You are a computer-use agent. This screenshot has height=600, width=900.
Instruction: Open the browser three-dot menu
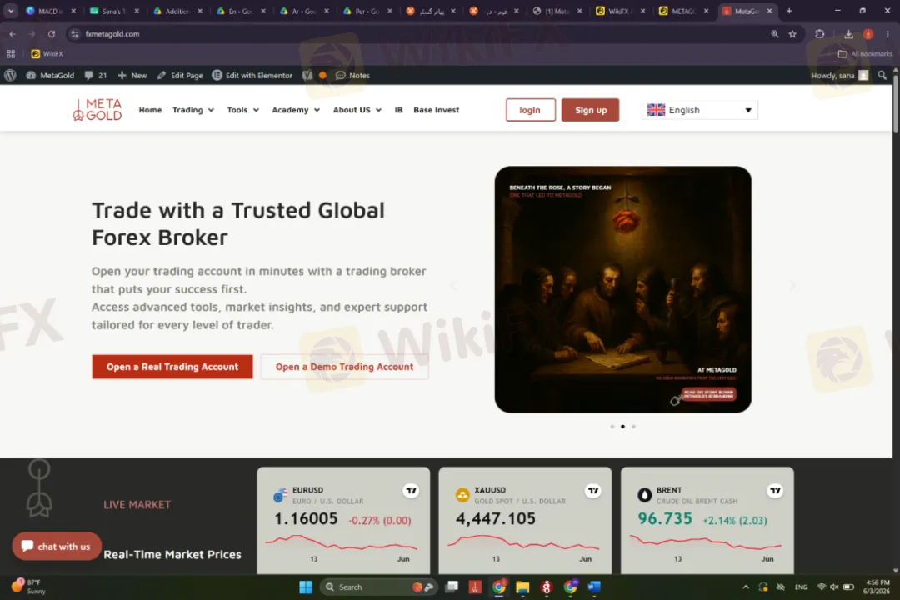click(x=887, y=34)
